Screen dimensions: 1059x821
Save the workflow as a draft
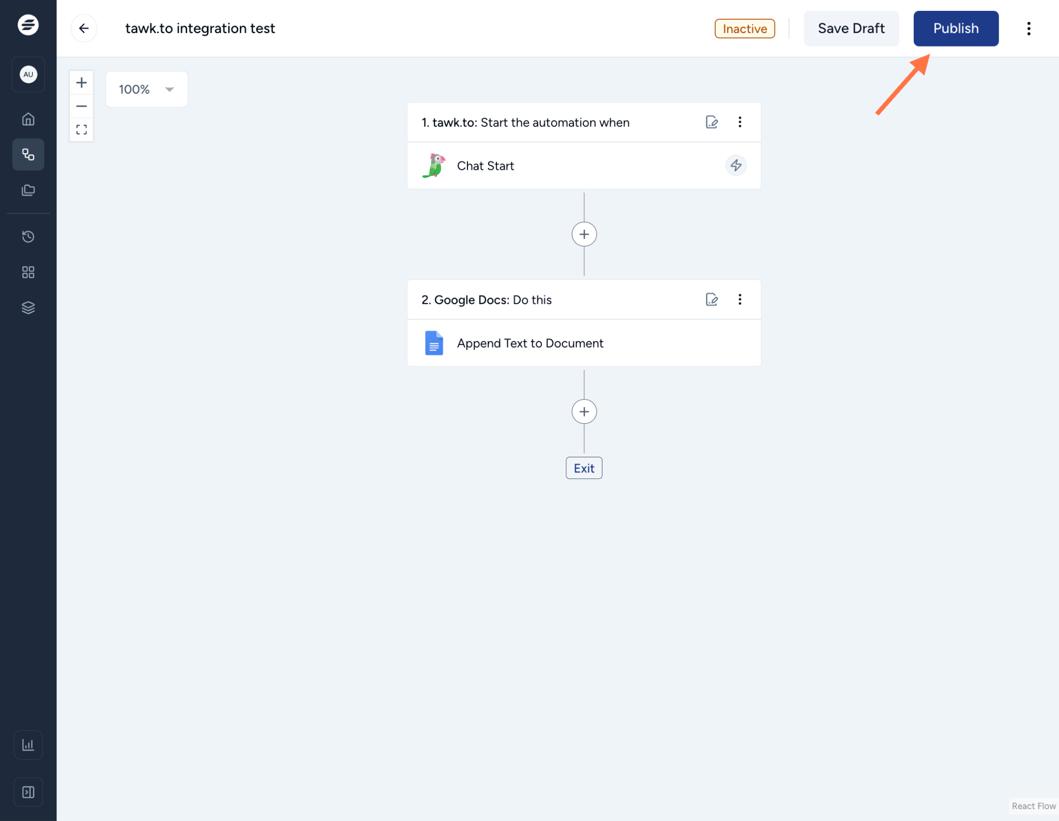point(851,28)
